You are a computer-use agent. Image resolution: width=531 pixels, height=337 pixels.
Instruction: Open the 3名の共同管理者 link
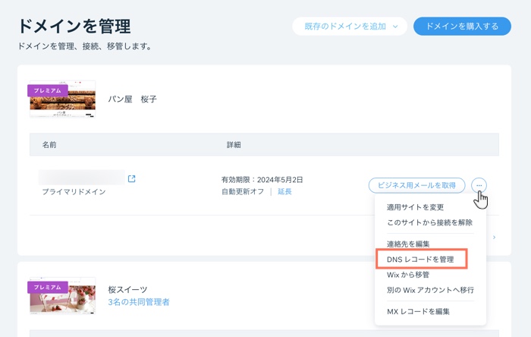(139, 302)
